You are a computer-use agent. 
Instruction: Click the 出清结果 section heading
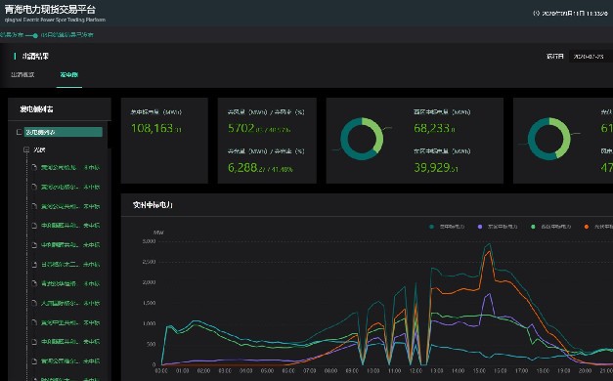[x=35, y=57]
